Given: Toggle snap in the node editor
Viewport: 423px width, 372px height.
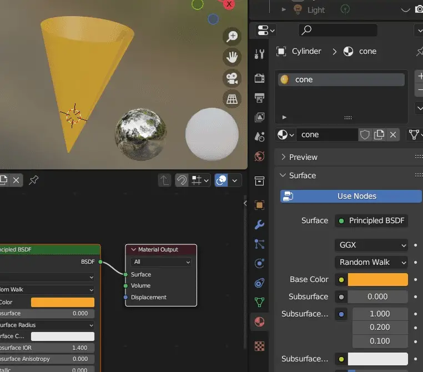Looking at the screenshot, I should [182, 180].
